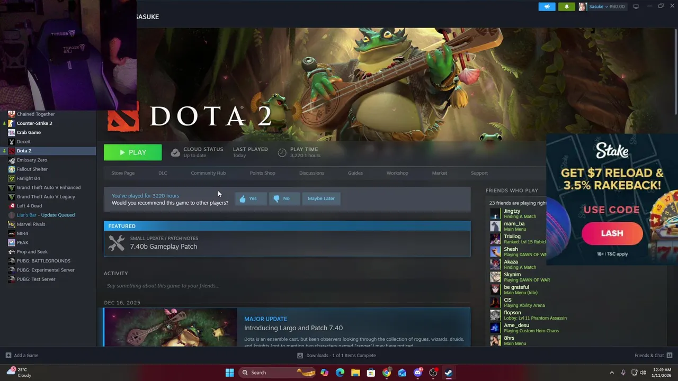
Task: Click the Fallout Shelter game icon
Action: (12, 169)
